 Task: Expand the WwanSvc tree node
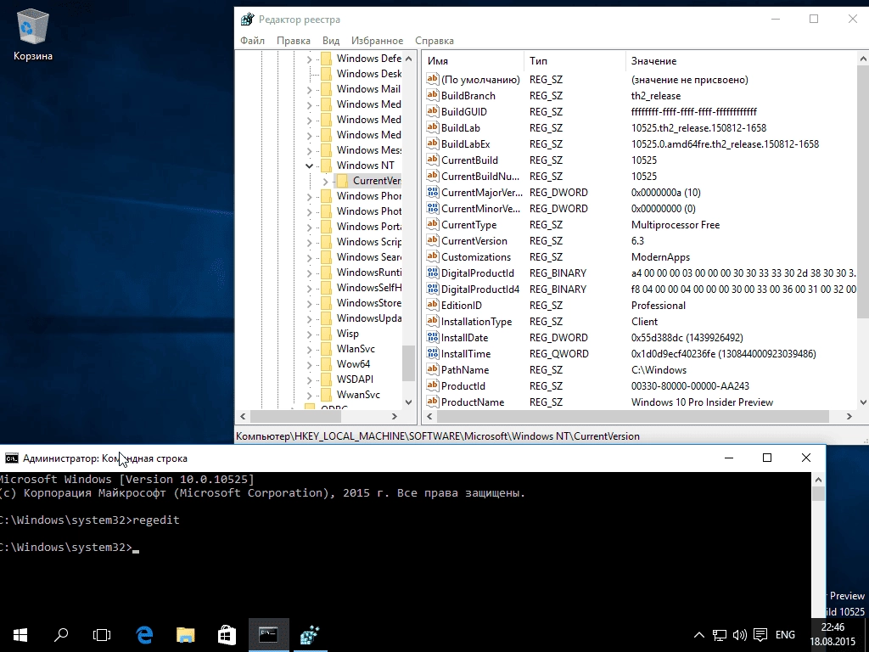coord(309,395)
